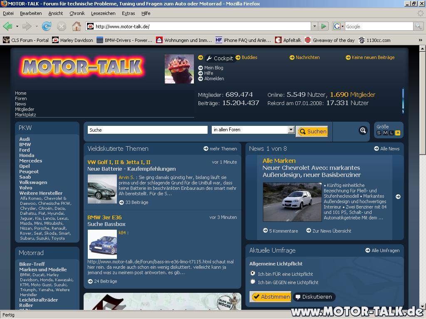
Task: Click the 'Alle Umfragen' link
Action: tap(383, 250)
